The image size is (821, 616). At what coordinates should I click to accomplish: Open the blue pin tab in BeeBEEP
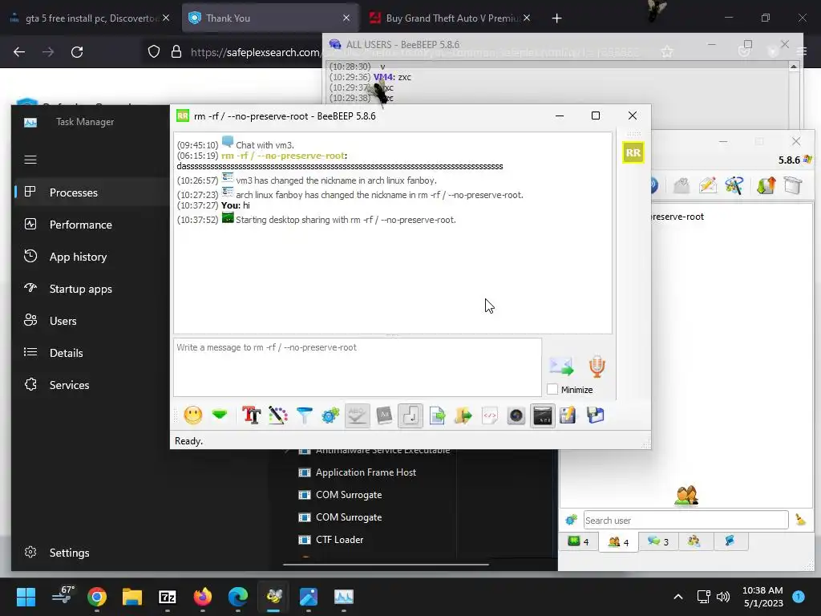[730, 541]
